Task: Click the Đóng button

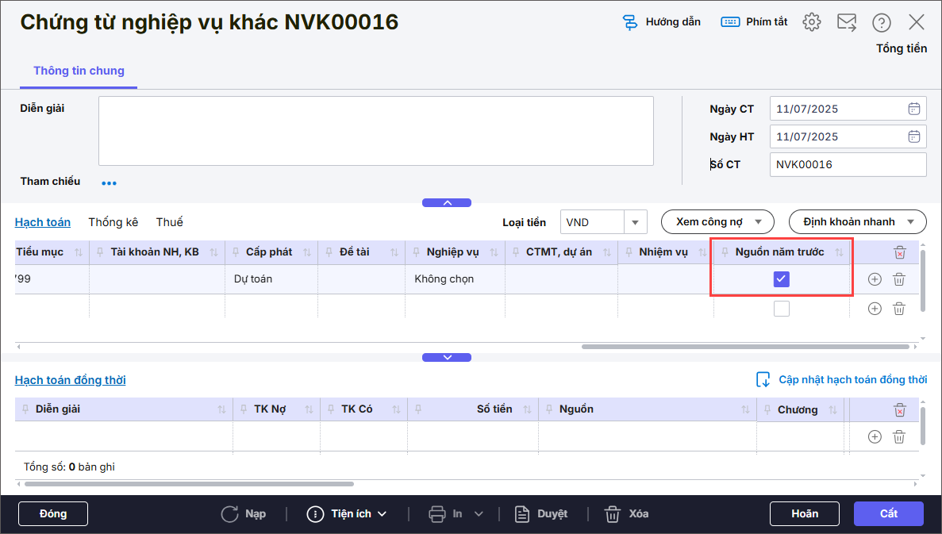Action: coord(53,513)
